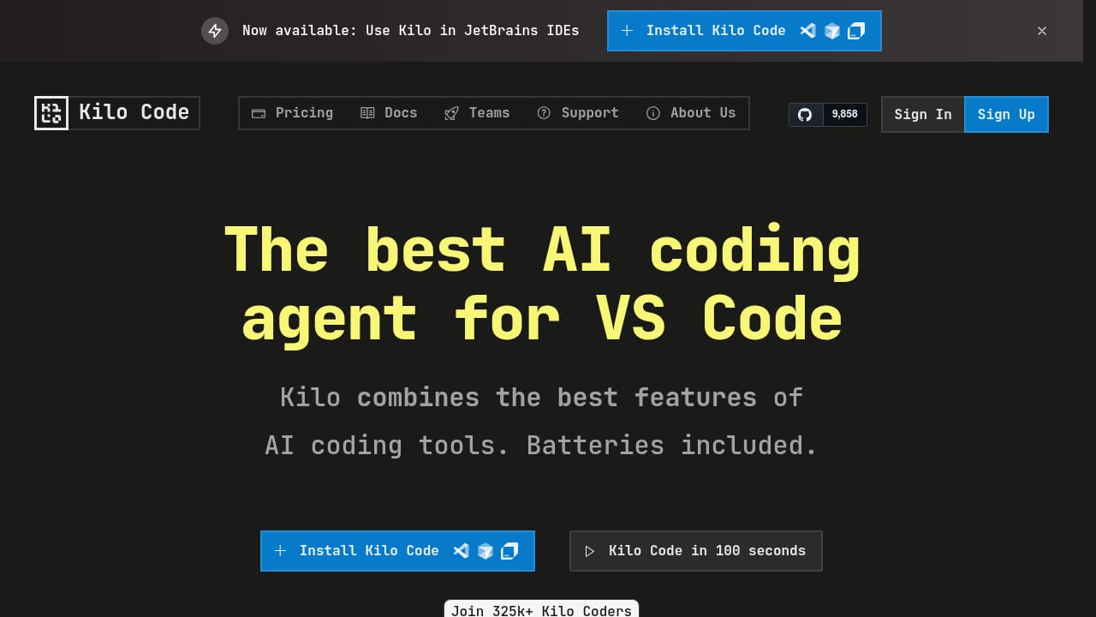The height and width of the screenshot is (617, 1096).
Task: Click the question mark icon beside Support
Action: [x=544, y=113]
